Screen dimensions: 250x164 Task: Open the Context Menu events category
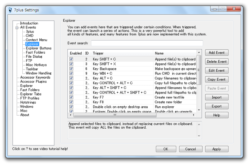[36, 40]
